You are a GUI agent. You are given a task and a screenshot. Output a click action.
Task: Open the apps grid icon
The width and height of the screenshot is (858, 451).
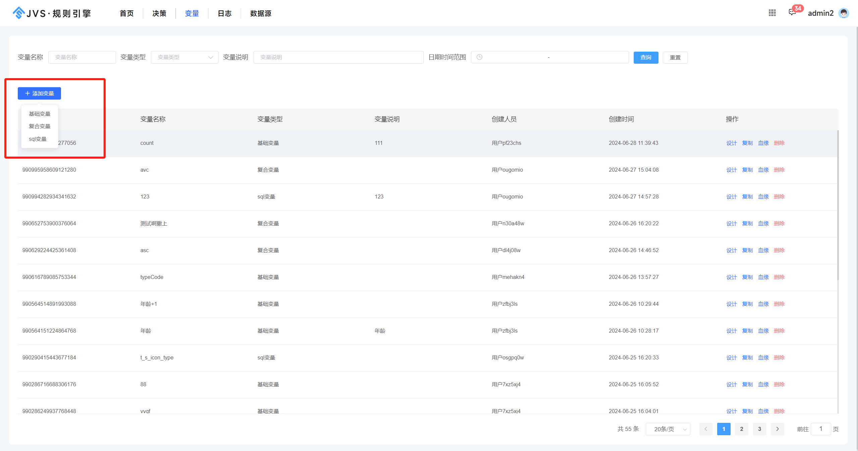[772, 13]
